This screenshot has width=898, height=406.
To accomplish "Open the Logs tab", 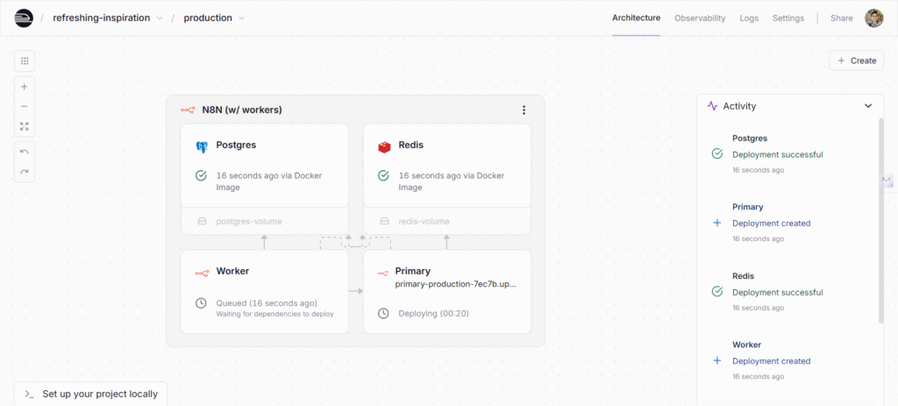I will [x=749, y=18].
